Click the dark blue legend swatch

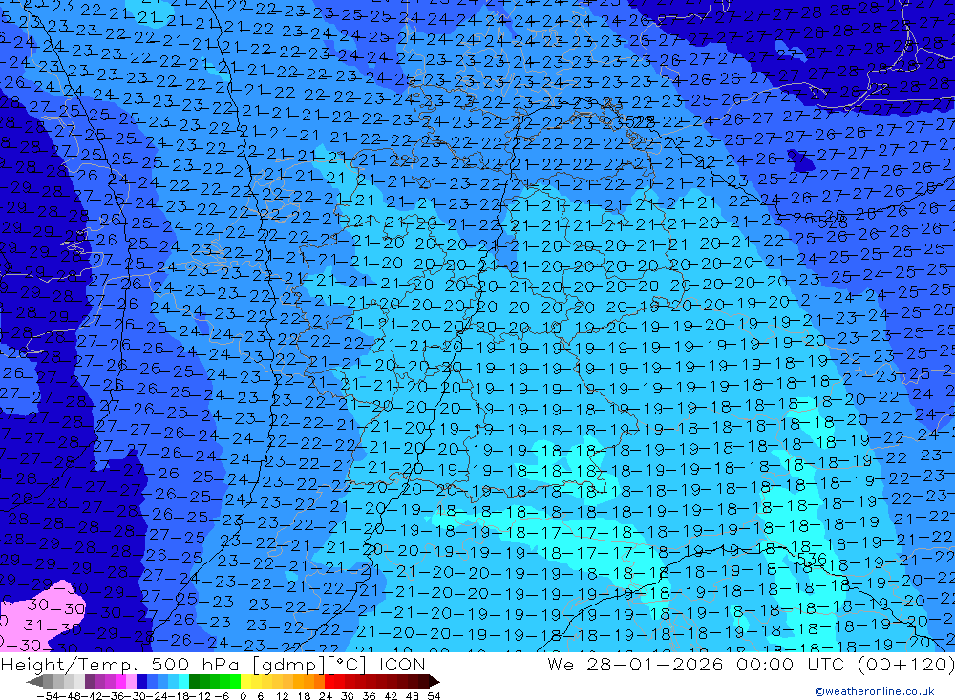(x=141, y=681)
